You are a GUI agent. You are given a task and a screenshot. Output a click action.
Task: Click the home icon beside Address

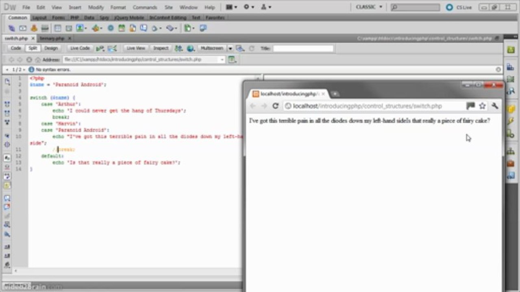point(38,60)
